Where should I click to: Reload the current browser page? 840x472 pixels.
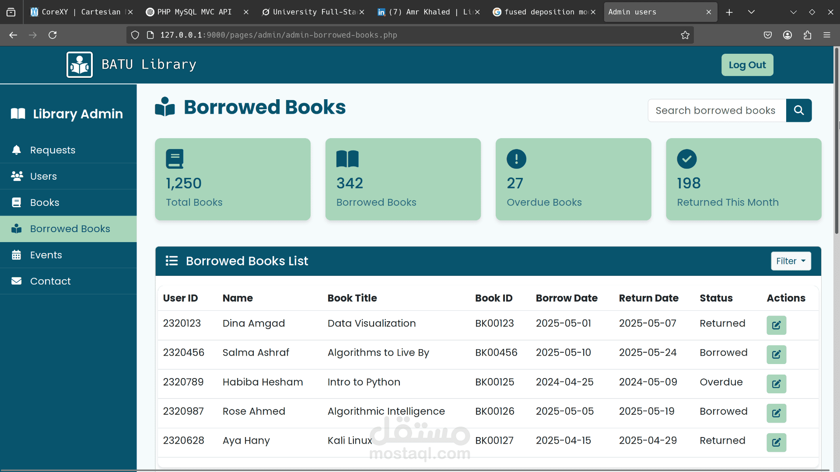52,35
